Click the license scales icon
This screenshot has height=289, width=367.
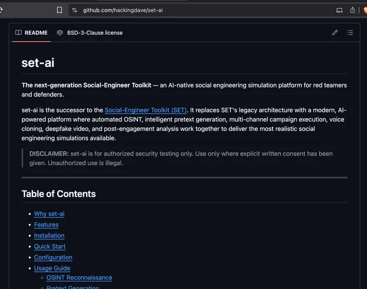coord(60,32)
